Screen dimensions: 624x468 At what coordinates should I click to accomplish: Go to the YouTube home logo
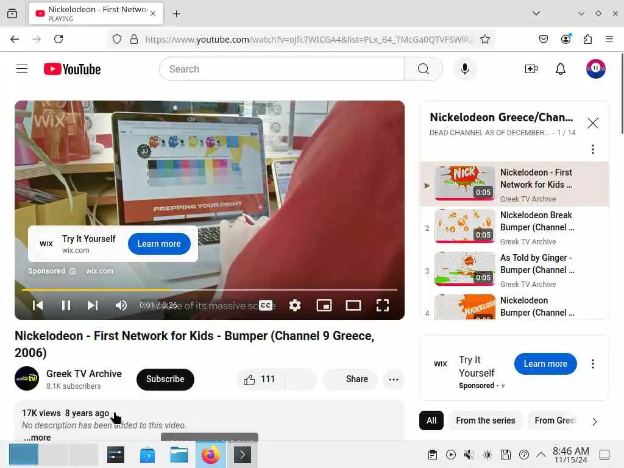[x=72, y=69]
